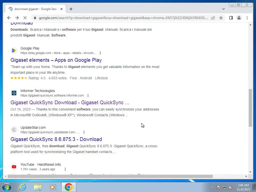Click the vertical scrollbar thumb
Screen dimensions: 256x192
coord(250,108)
